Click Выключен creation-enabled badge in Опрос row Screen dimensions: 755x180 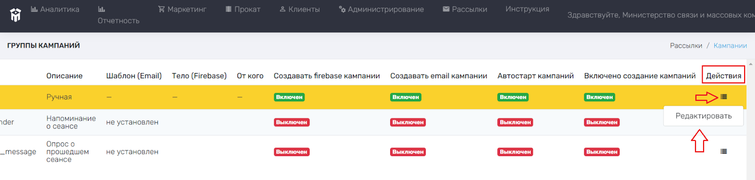(602, 152)
